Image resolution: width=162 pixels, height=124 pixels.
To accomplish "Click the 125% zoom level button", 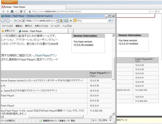I will (x=103, y=120).
